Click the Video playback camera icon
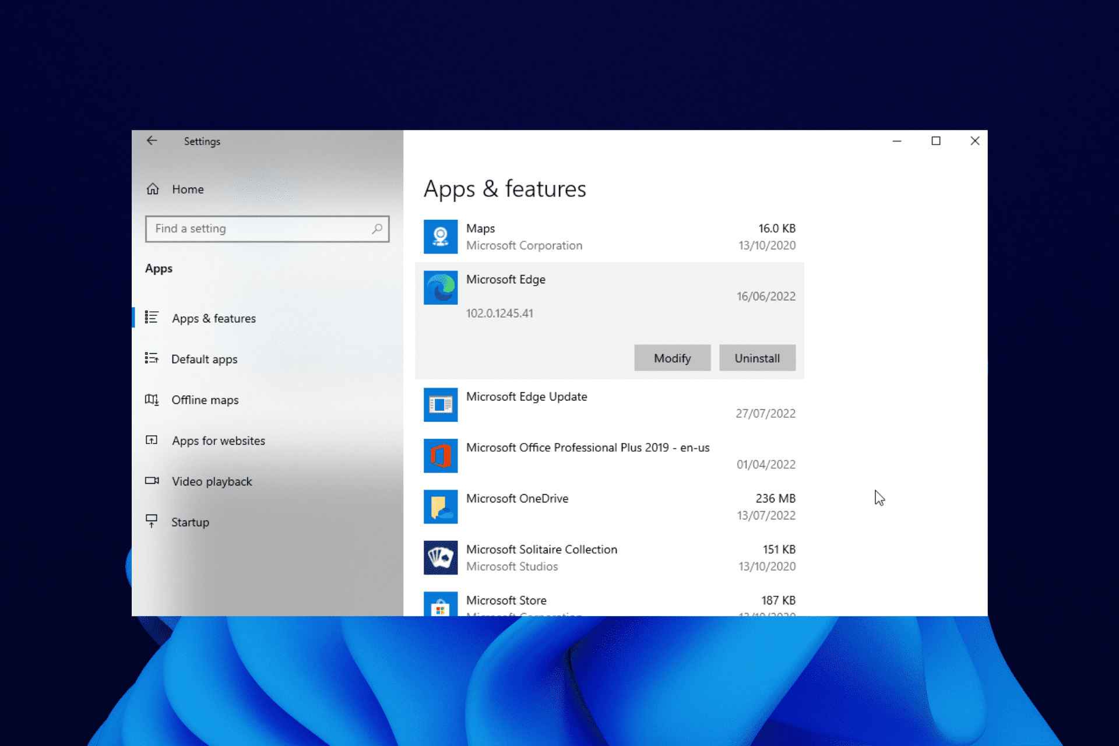The height and width of the screenshot is (746, 1119). pyautogui.click(x=152, y=481)
